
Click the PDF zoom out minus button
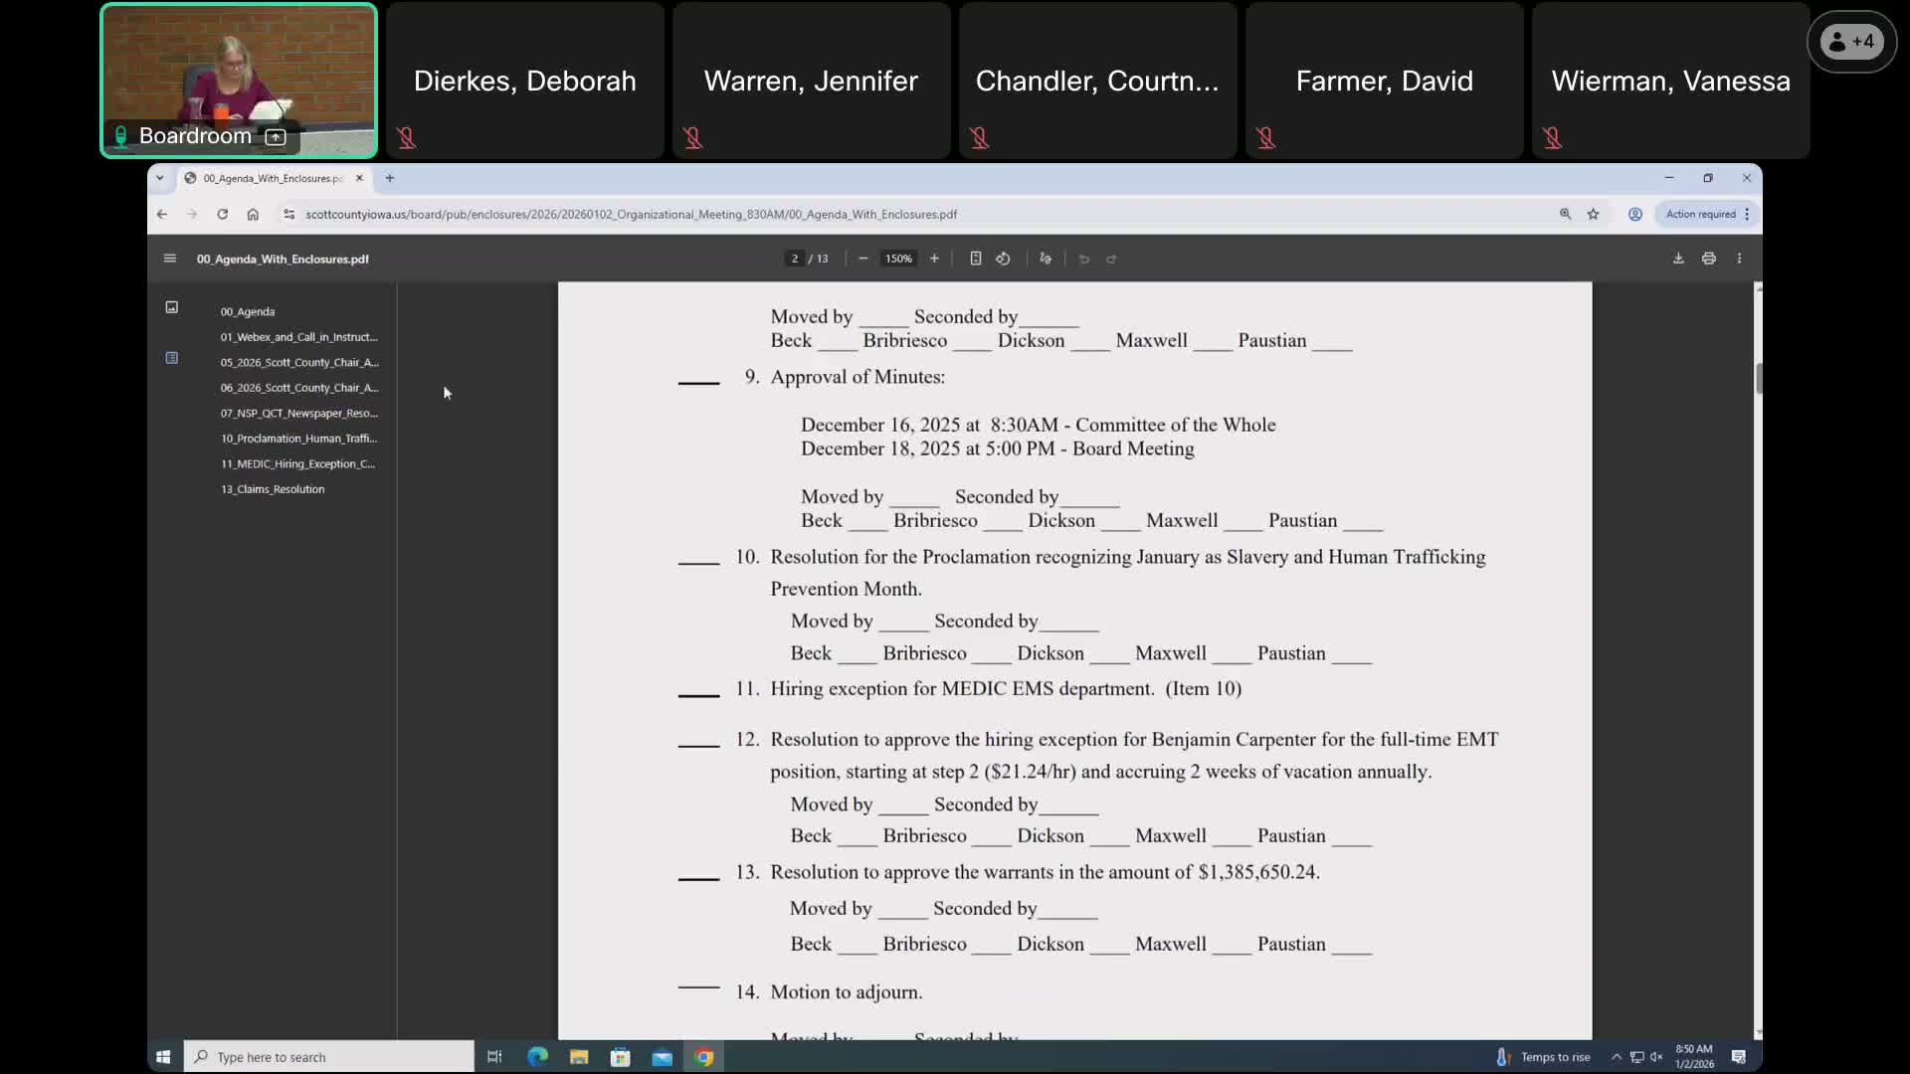tap(862, 259)
